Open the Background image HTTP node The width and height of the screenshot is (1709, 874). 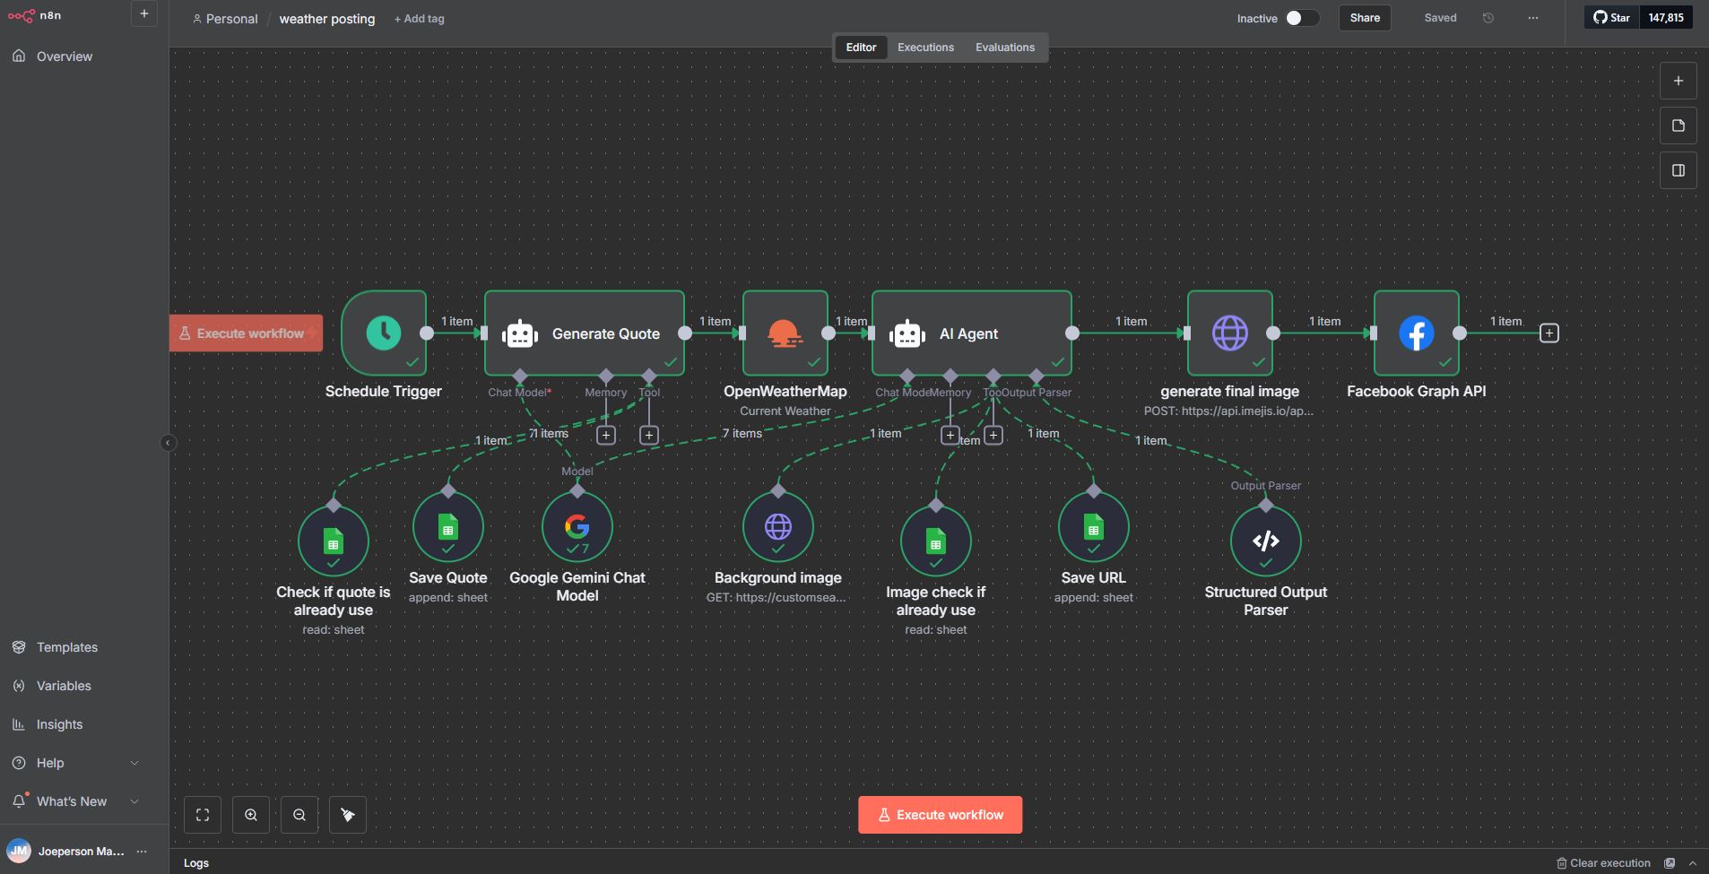coord(778,526)
